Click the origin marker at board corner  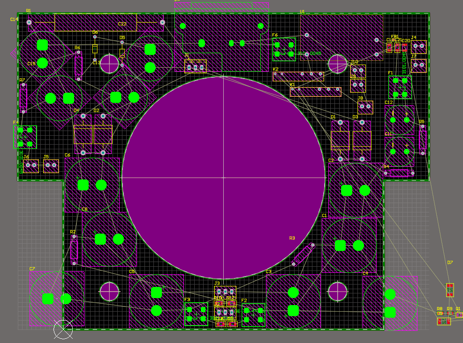[x=63, y=330]
